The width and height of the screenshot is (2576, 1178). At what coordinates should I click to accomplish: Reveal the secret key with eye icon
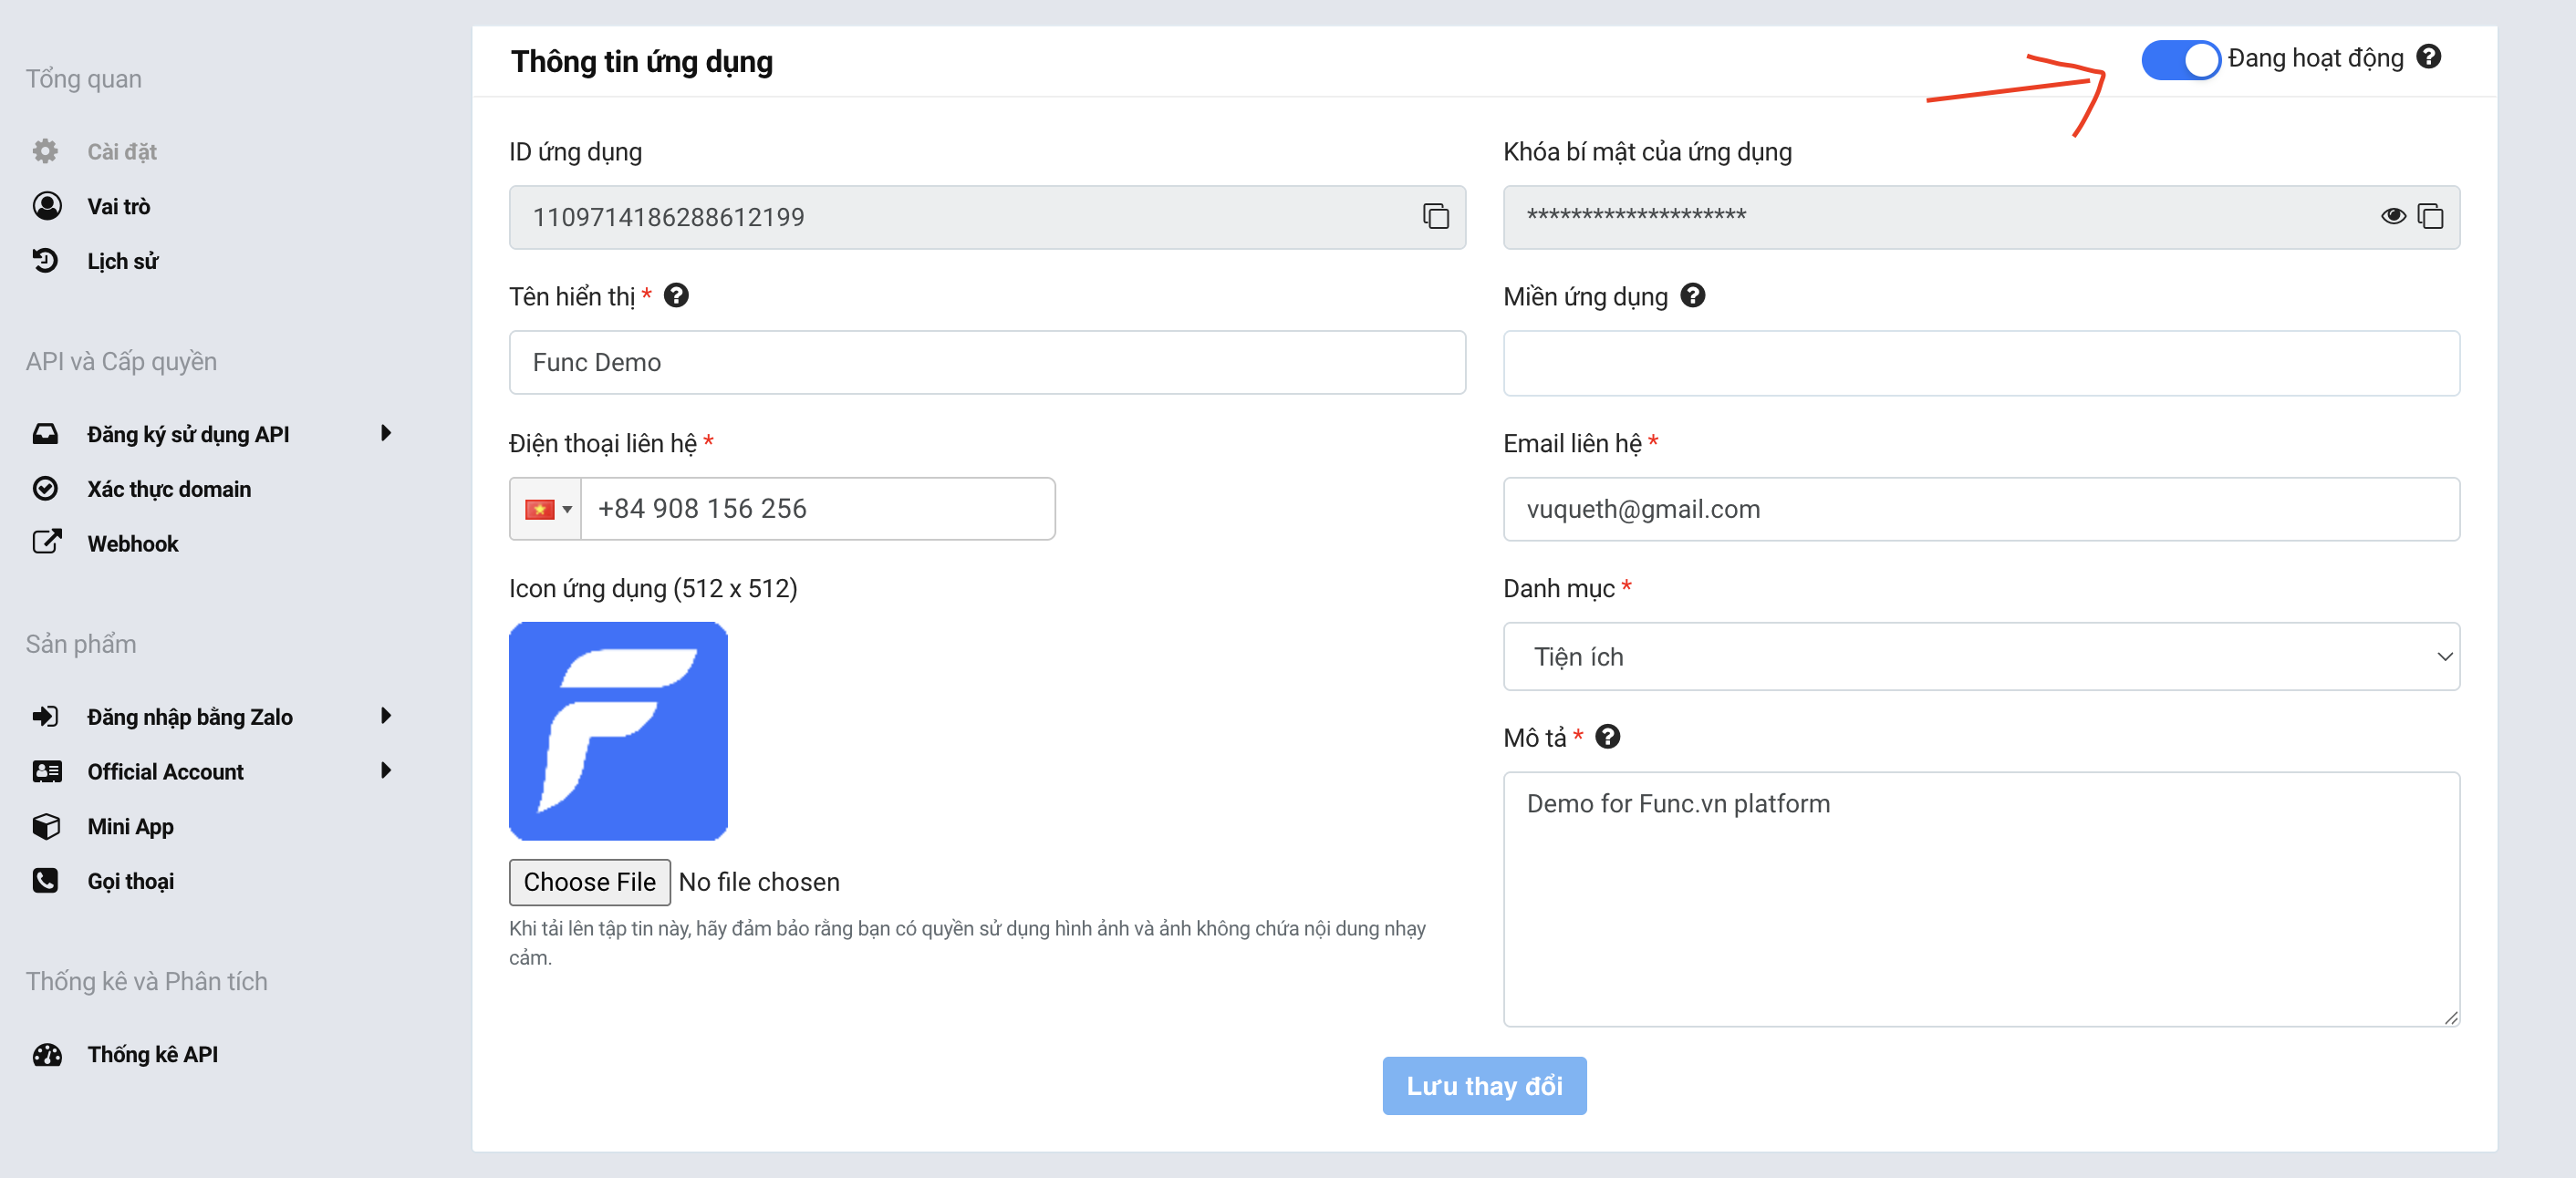tap(2392, 216)
